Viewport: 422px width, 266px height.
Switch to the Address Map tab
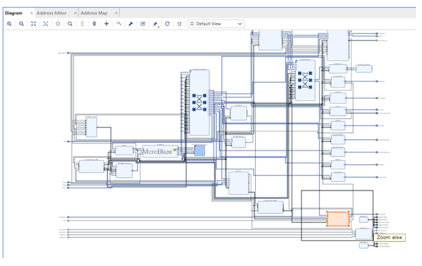[95, 12]
